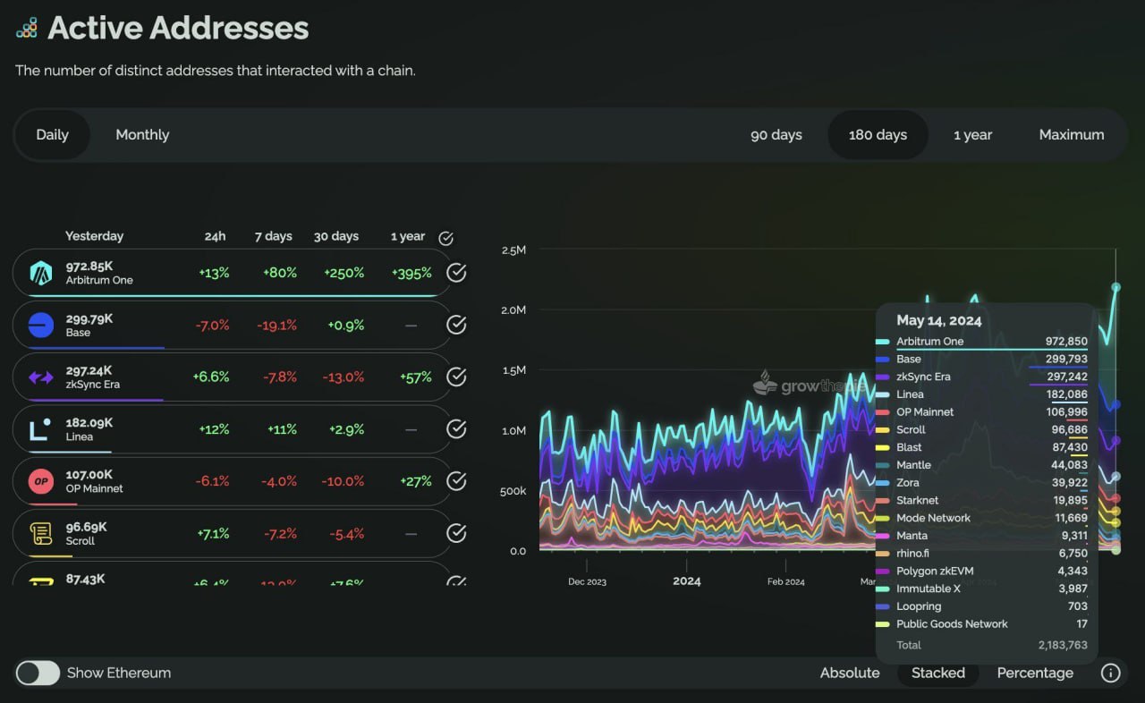Click the Feb 2024 axis label

[786, 582]
